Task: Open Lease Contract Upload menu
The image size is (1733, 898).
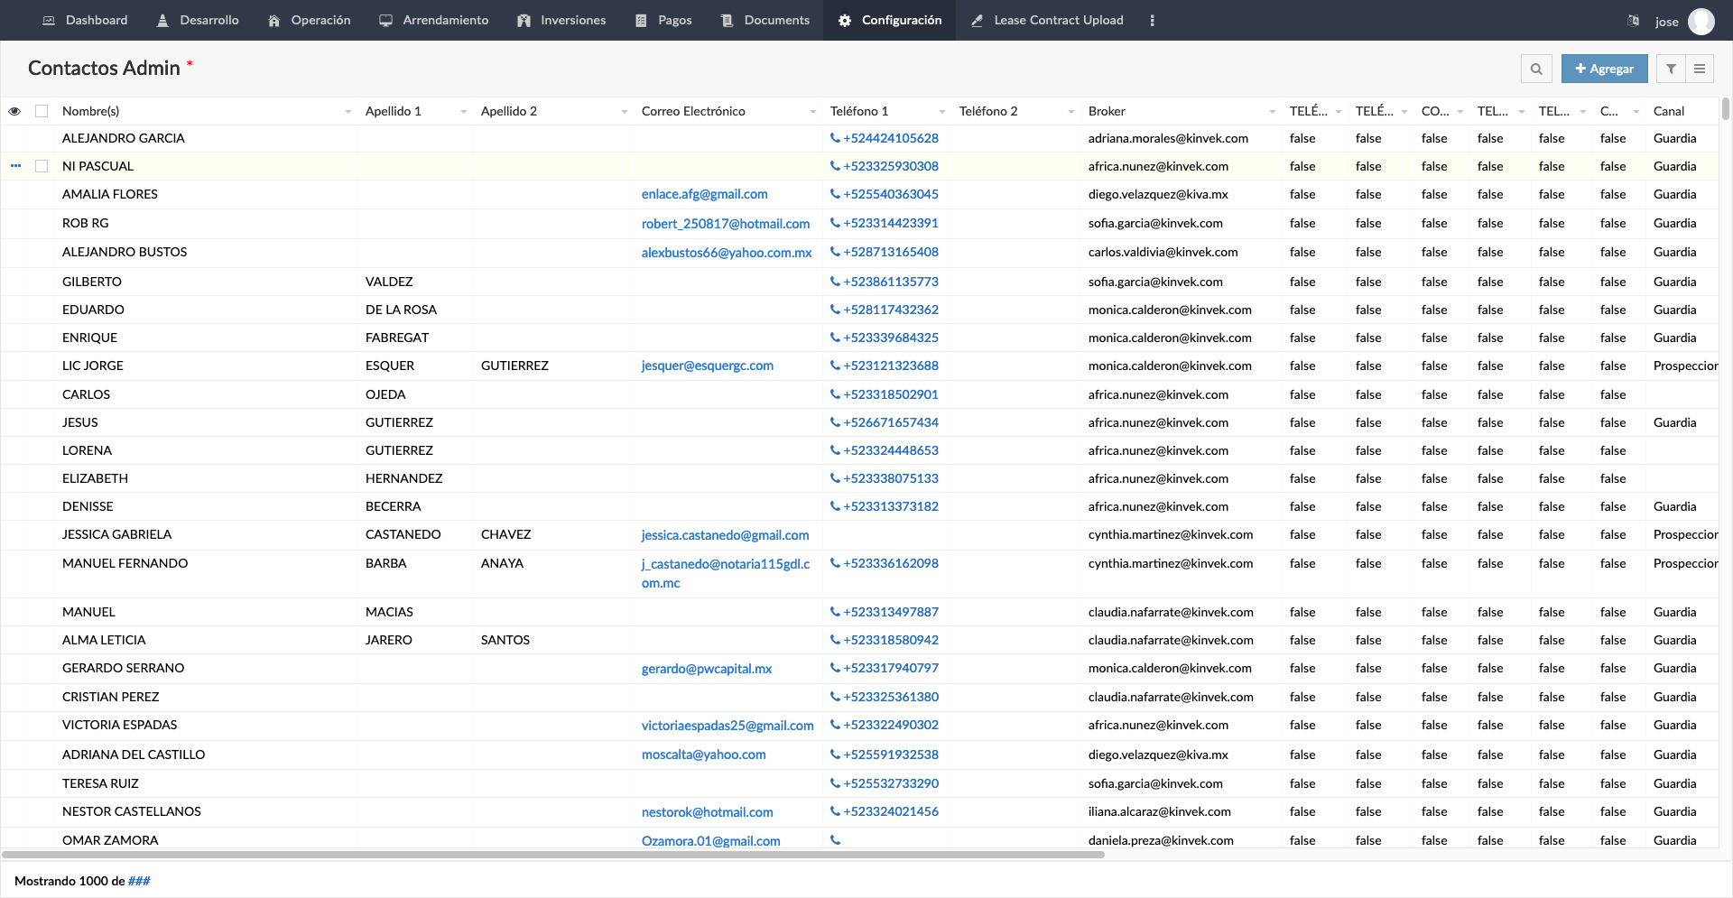Action: coord(1048,20)
